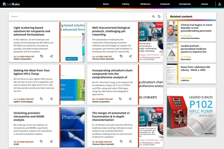Viewport: 224px width, 149px height.
Task: Click the Clinical trial article portrait thumbnail
Action: coord(172,31)
